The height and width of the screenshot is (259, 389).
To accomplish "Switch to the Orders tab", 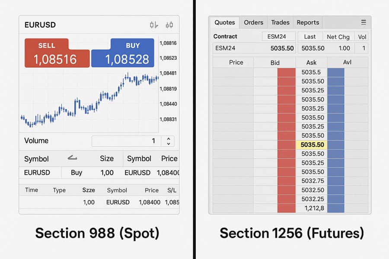I will [253, 22].
